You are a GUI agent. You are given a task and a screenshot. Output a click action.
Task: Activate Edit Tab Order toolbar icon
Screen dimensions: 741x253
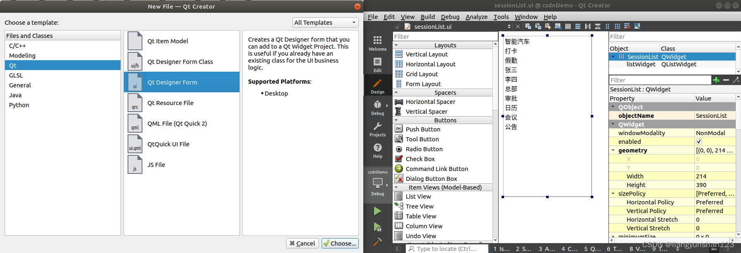tap(558, 26)
